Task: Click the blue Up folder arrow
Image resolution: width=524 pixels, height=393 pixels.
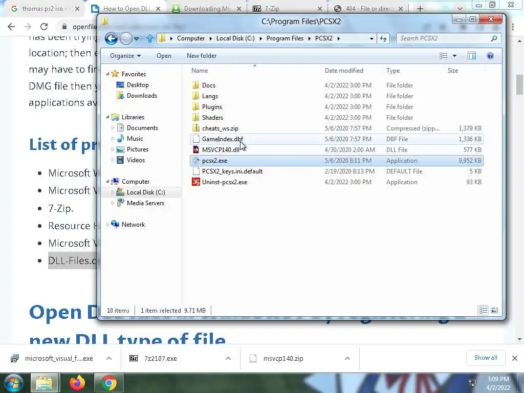Action: pos(150,38)
